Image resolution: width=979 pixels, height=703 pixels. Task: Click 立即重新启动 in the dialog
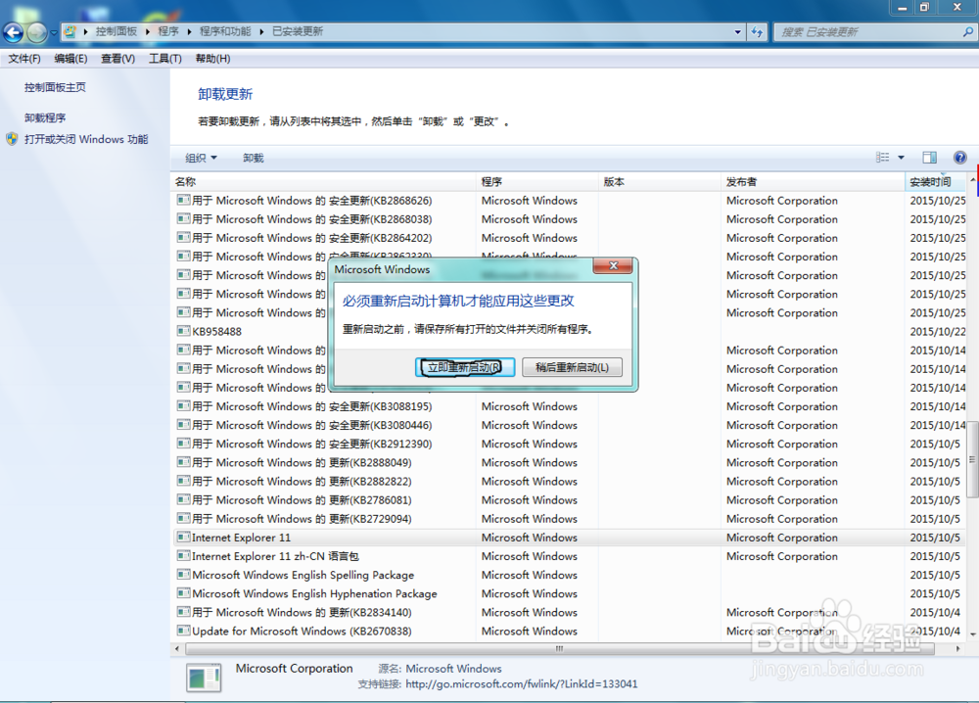click(x=464, y=367)
